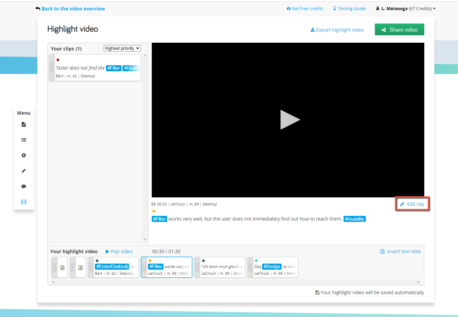
Task: Open the Testing Guide link
Action: pyautogui.click(x=349, y=9)
